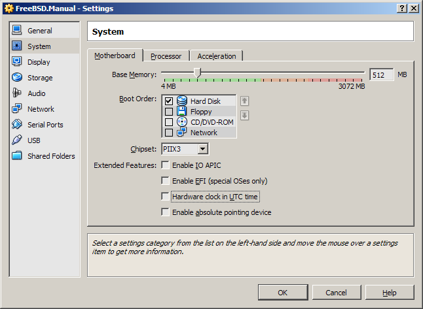The image size is (423, 309).
Task: Click the Audio speaker icon in sidebar
Action: click(x=17, y=93)
